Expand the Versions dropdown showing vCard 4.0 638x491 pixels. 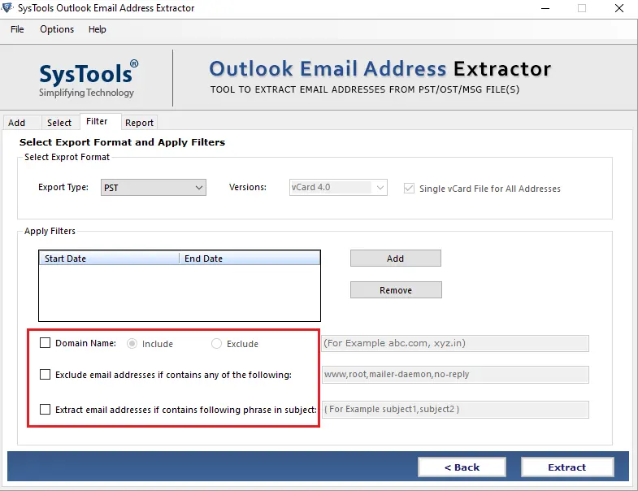338,187
